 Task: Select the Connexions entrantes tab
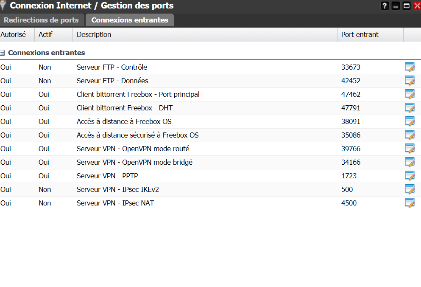(130, 20)
